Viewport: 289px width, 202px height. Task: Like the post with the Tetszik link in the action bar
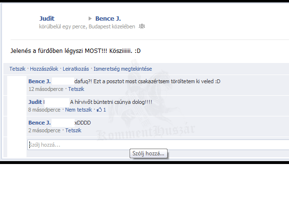coord(17,69)
